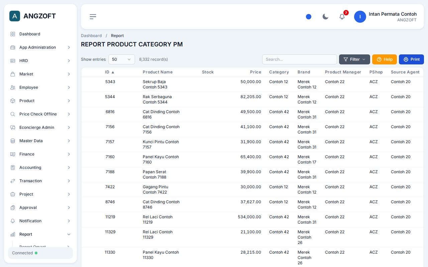This screenshot has height=267, width=428.
Task: Click the Project briefcase icon
Action: [x=13, y=194]
